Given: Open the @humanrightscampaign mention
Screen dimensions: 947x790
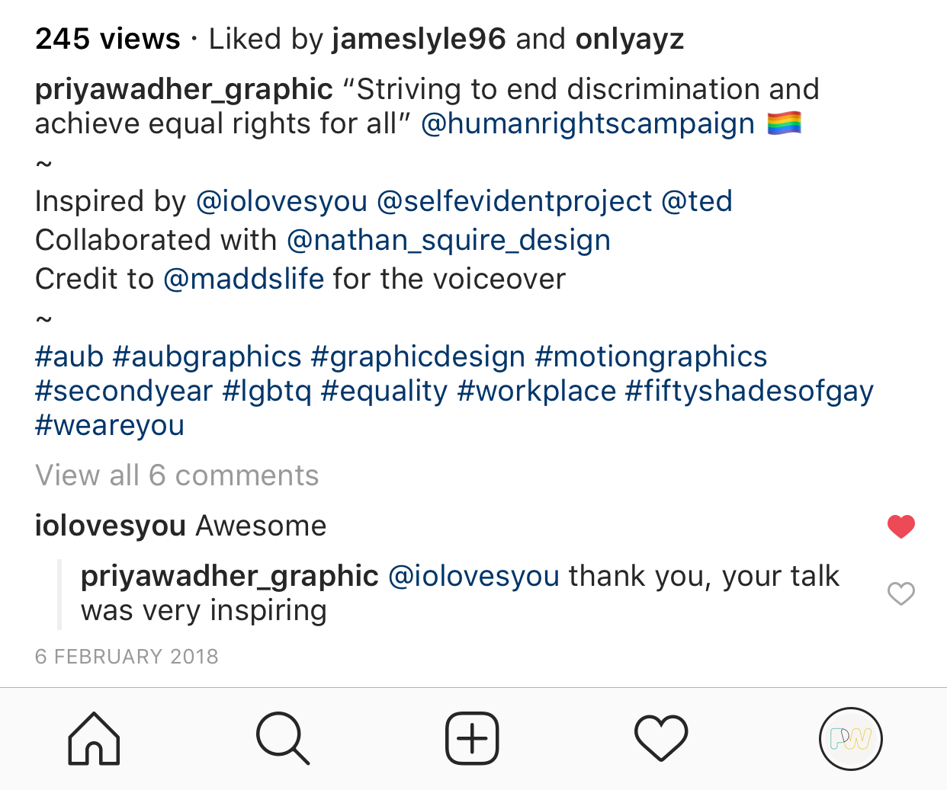Looking at the screenshot, I should click(587, 123).
